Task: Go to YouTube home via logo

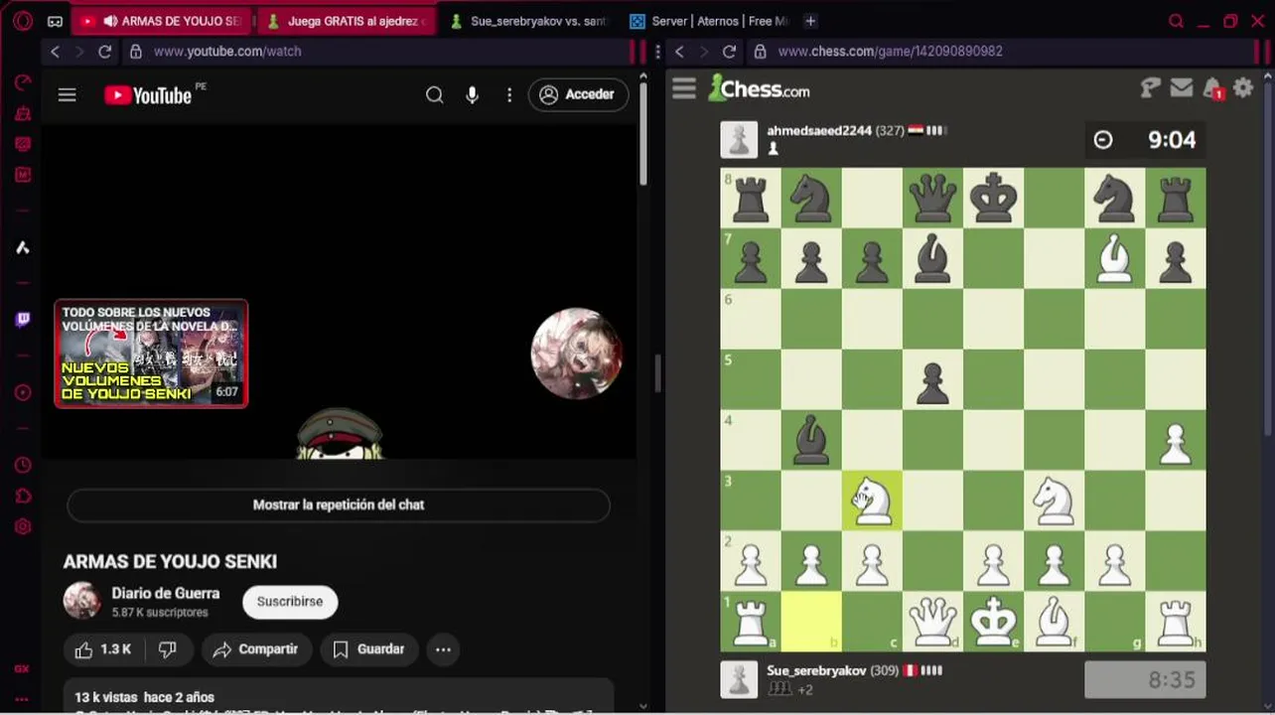Action: click(148, 94)
